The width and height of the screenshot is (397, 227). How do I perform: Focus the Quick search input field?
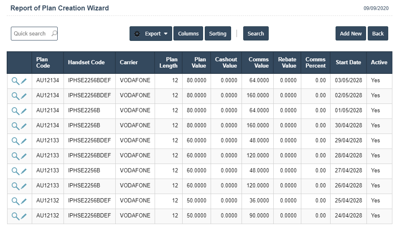[x=30, y=34]
